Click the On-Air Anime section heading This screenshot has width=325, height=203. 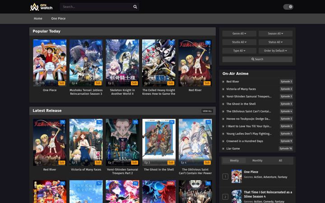[235, 74]
